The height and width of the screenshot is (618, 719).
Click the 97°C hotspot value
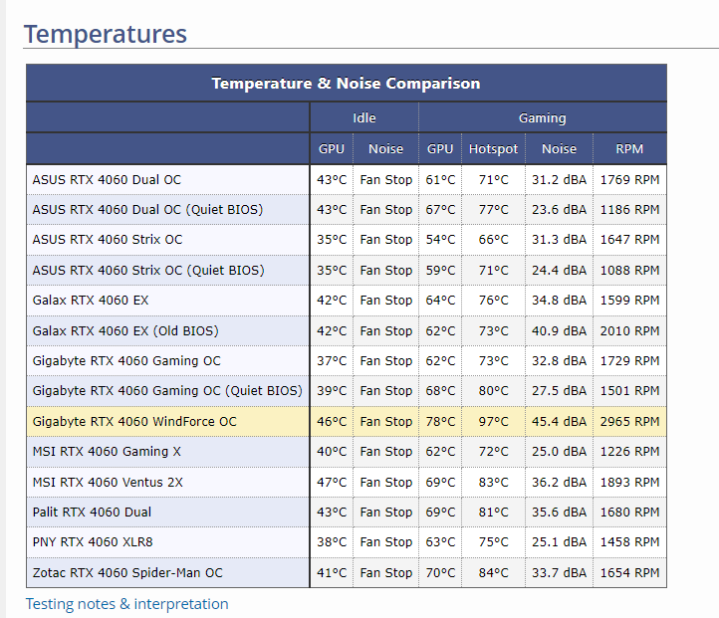pyautogui.click(x=493, y=422)
